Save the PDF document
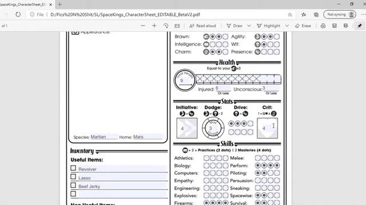The height and width of the screenshot is (205, 366). [x=335, y=26]
